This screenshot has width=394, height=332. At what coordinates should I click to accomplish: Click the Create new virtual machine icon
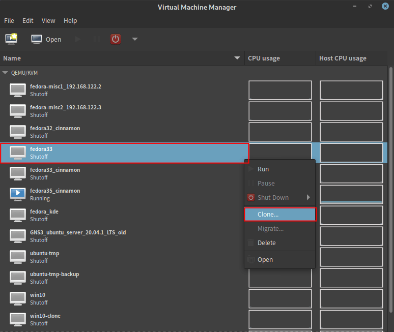[x=11, y=39]
